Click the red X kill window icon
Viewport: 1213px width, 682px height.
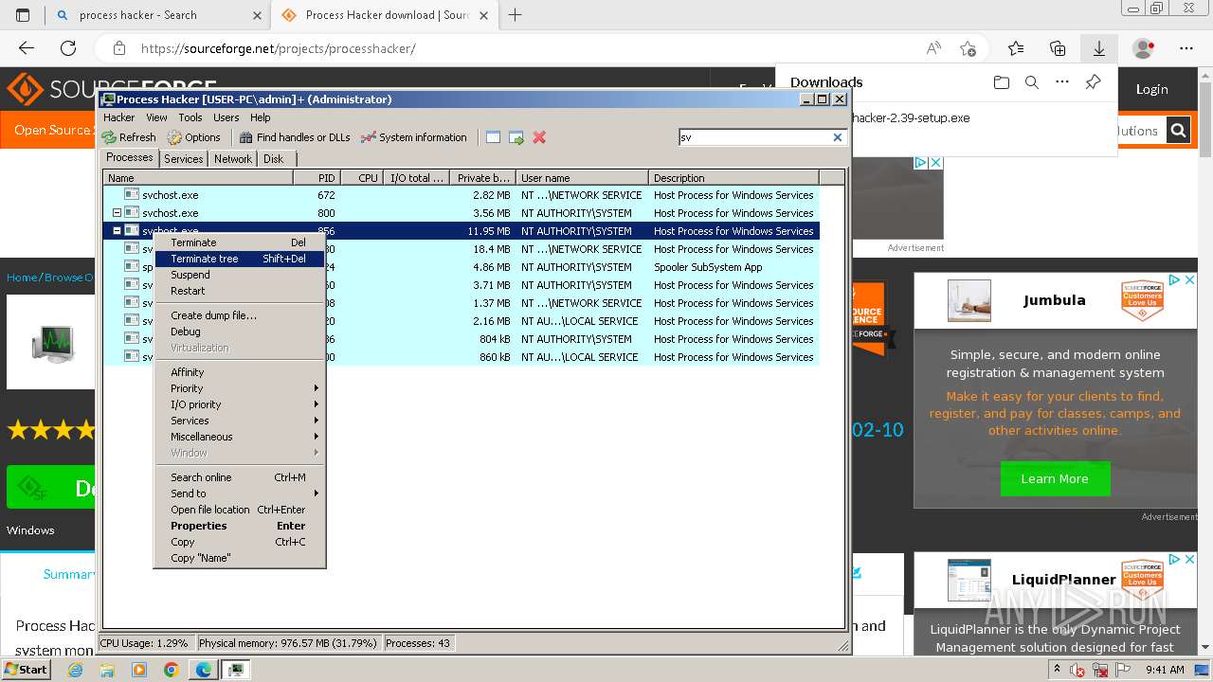click(x=539, y=137)
